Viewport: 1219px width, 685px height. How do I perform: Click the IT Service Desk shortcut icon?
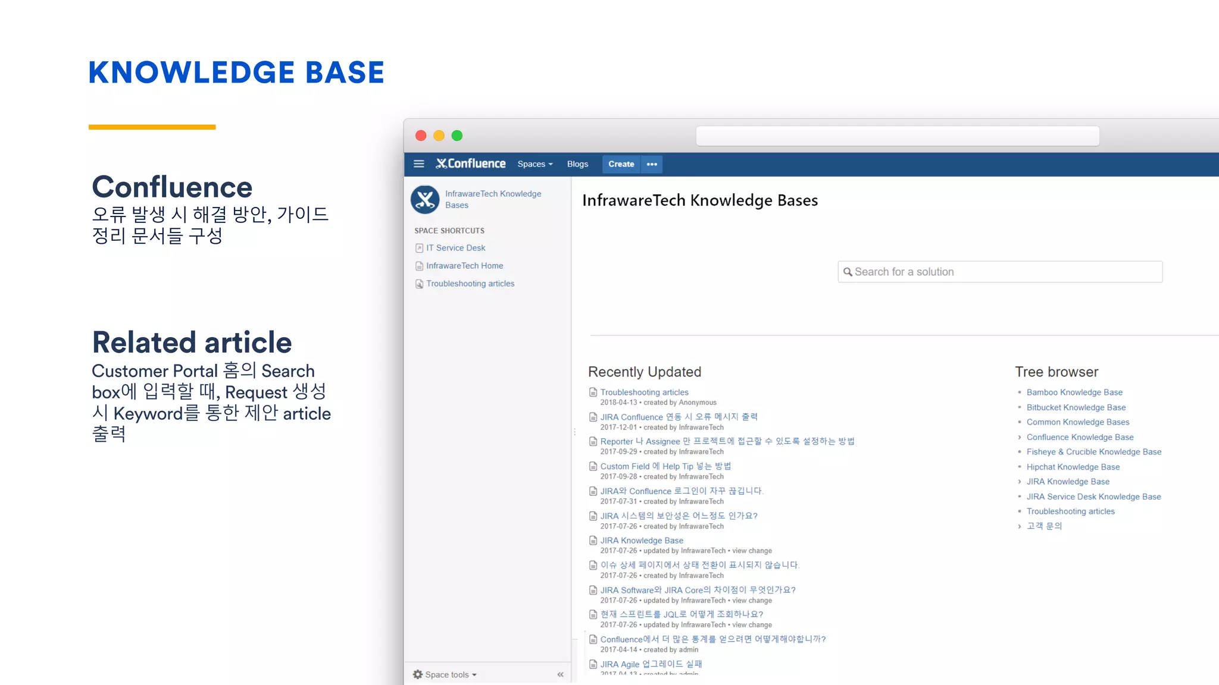[419, 248]
